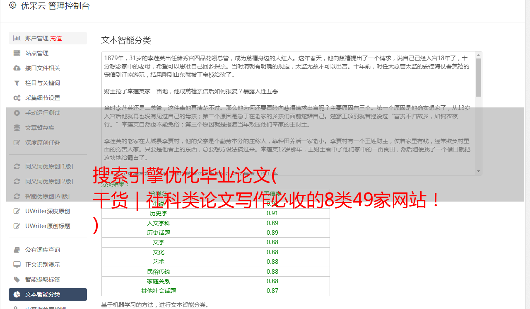Click the 0.88 value in 艺术 row
Screen dimensions: 530x309
[x=272, y=262]
